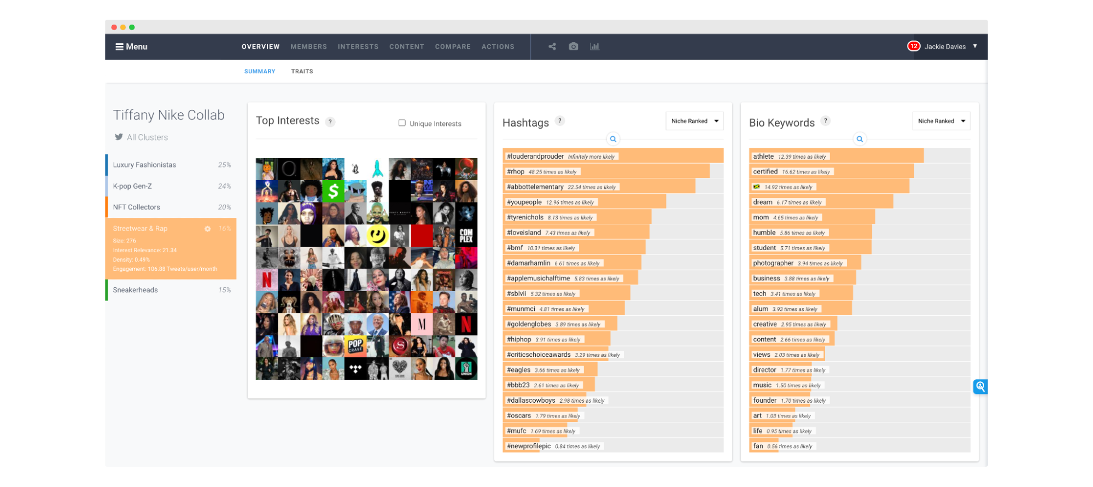Click the founder bio keyword row

[x=860, y=400]
